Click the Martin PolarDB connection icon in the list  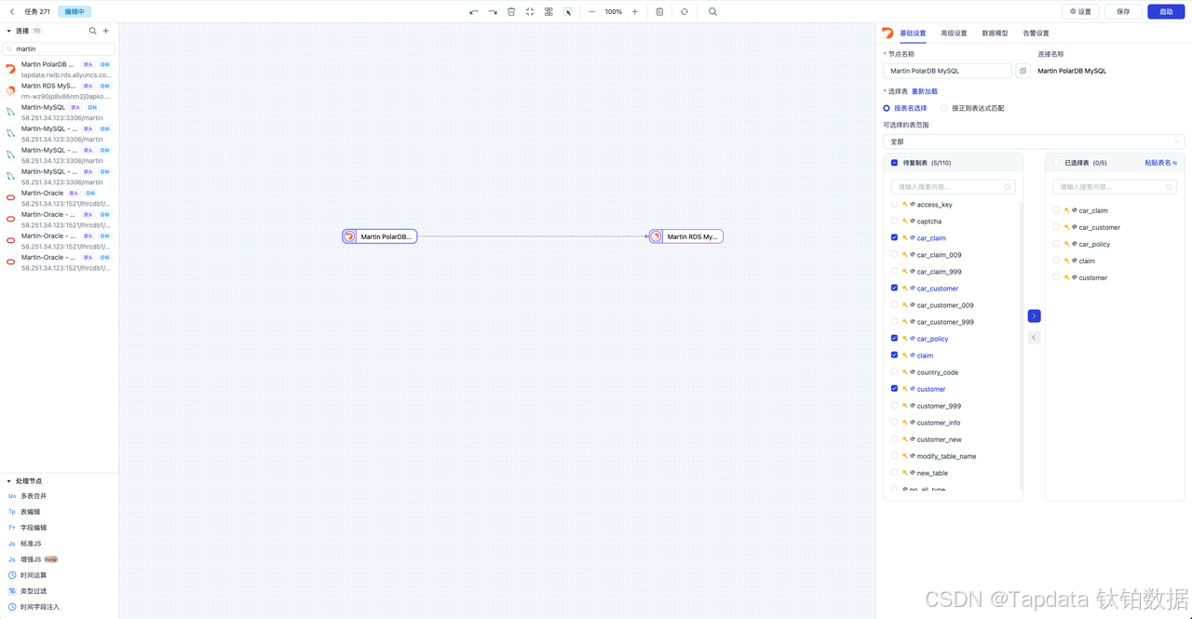[10, 69]
